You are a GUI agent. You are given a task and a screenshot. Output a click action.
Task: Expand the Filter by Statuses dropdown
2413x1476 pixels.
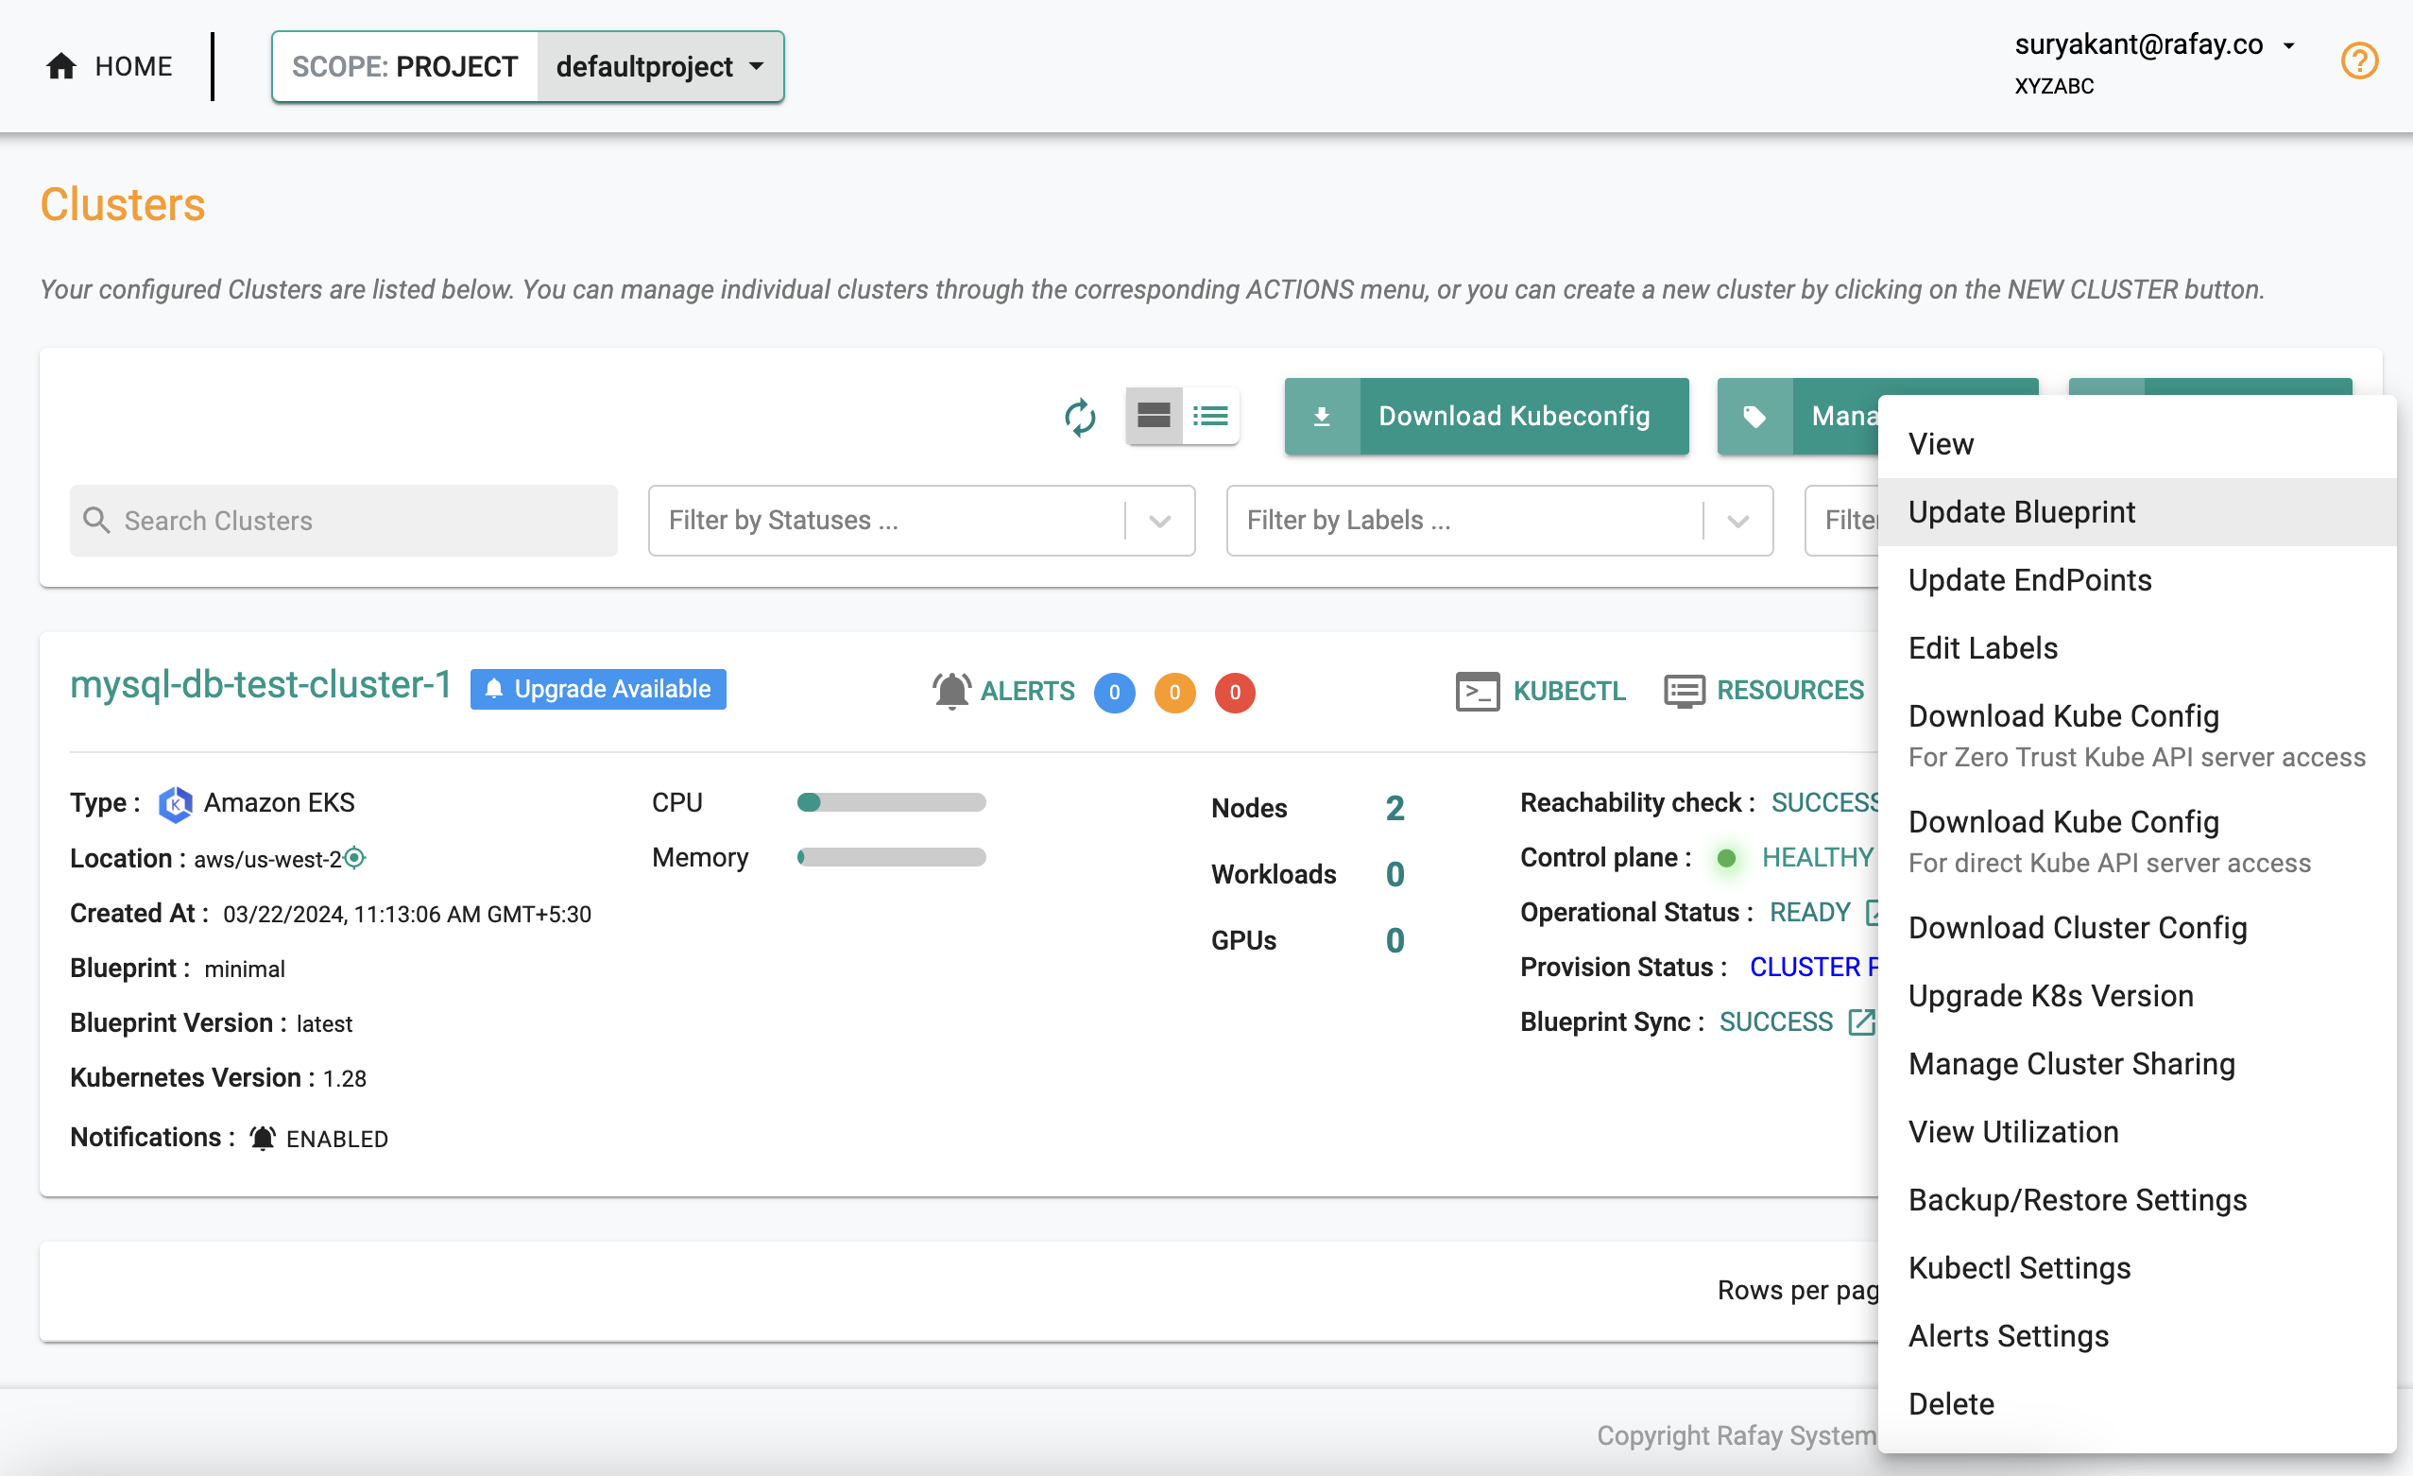tap(1160, 520)
